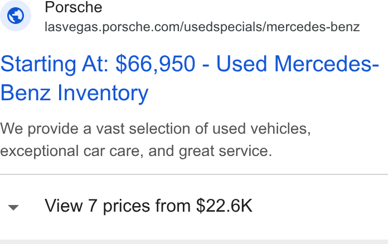Click the $66,950 price in the headline

coord(156,64)
